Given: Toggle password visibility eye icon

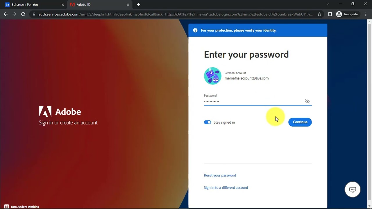Looking at the screenshot, I should [307, 101].
